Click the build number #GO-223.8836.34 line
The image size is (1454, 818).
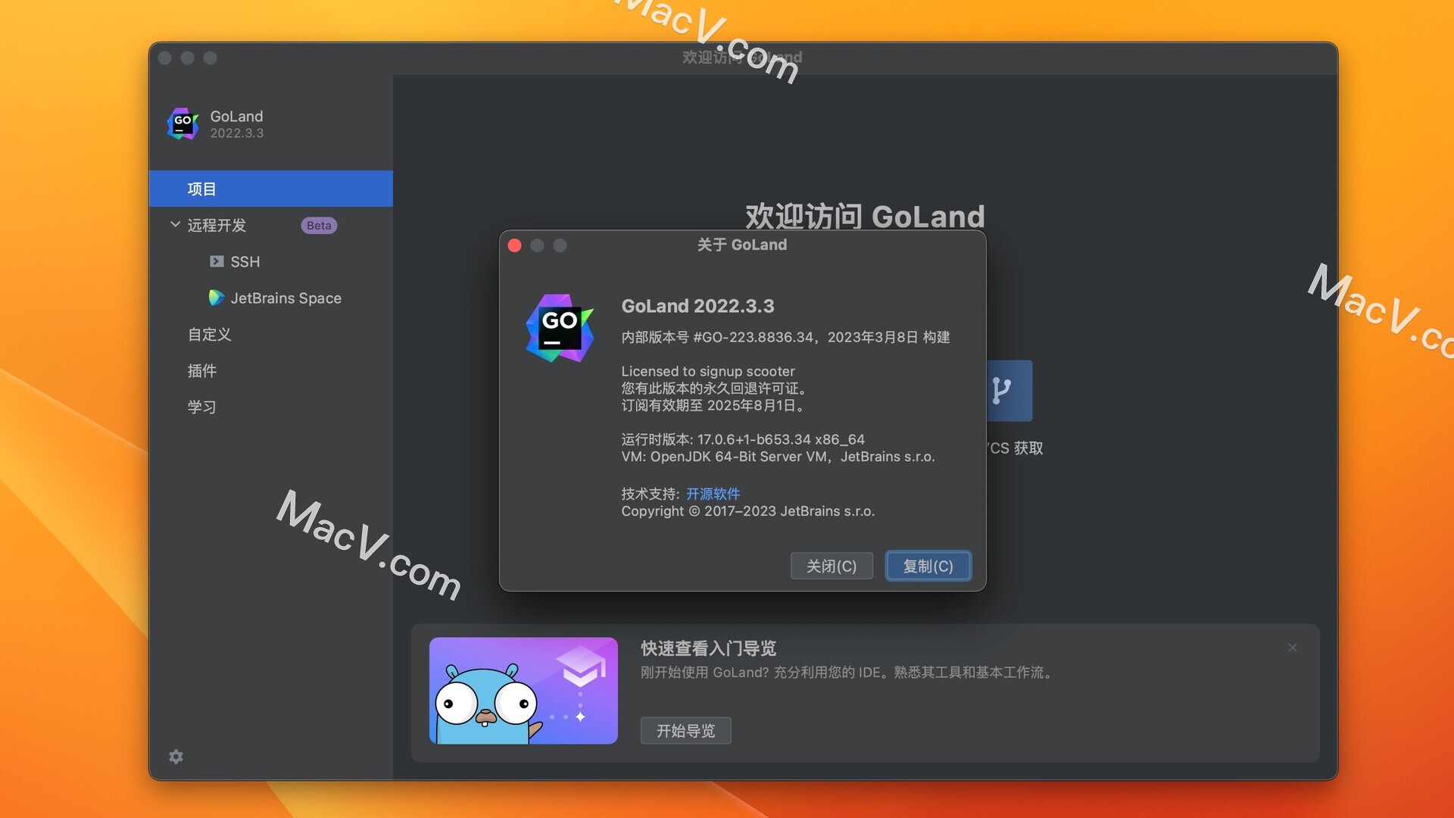pyautogui.click(x=785, y=337)
